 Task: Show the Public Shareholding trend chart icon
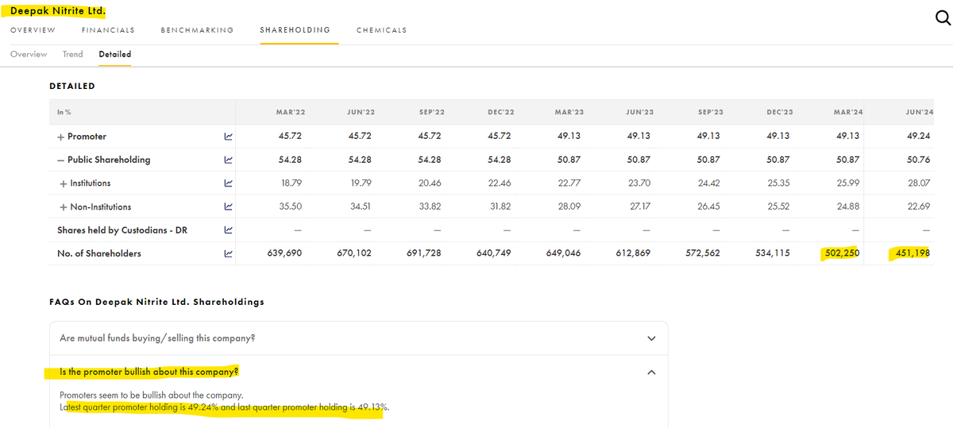228,160
